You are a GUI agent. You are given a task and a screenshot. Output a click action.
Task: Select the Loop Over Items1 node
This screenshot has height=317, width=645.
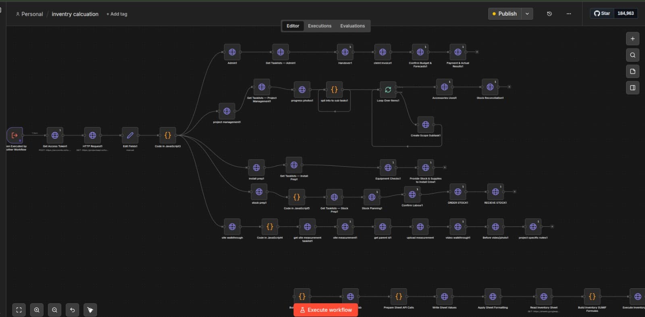pyautogui.click(x=388, y=90)
